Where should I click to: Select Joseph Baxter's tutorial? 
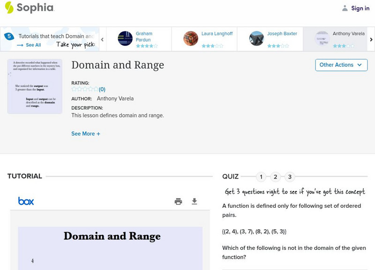pos(282,34)
